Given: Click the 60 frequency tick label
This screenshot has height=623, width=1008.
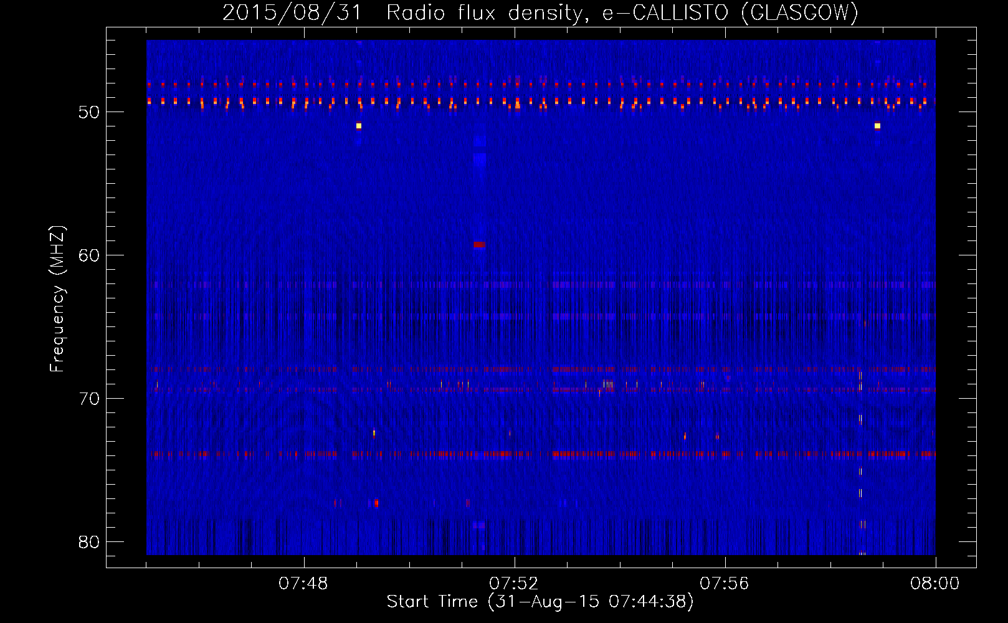Looking at the screenshot, I should tap(89, 255).
